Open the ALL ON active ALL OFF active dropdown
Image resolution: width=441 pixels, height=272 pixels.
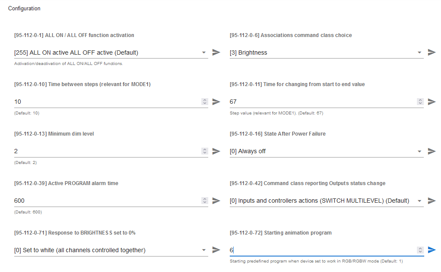111,53
